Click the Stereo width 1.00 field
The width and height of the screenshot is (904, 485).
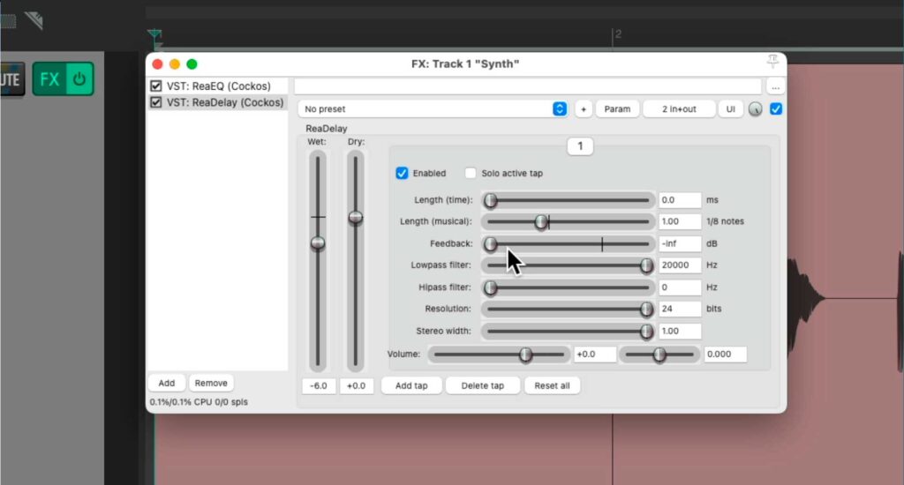tap(680, 332)
